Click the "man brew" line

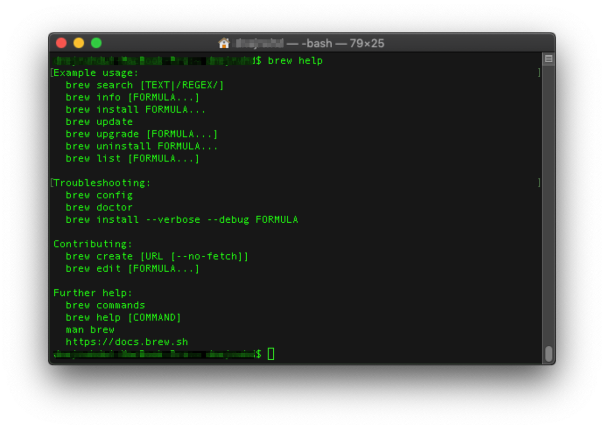point(90,330)
